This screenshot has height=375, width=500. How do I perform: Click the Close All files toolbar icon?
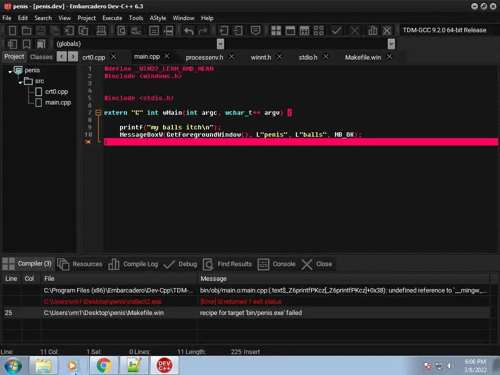(83, 31)
